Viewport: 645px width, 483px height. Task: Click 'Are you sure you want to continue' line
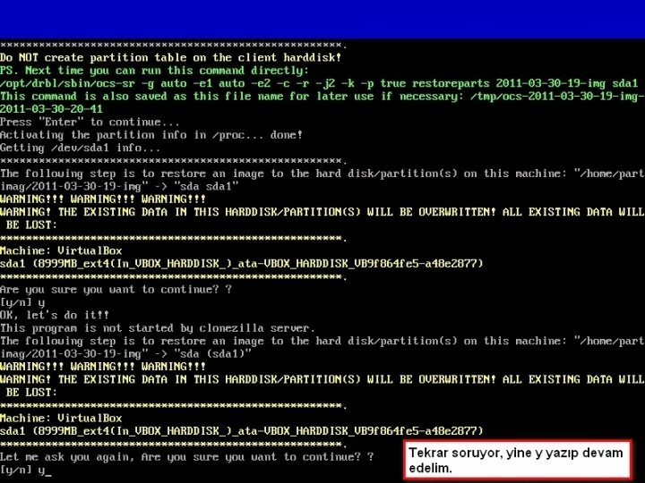[x=116, y=290]
